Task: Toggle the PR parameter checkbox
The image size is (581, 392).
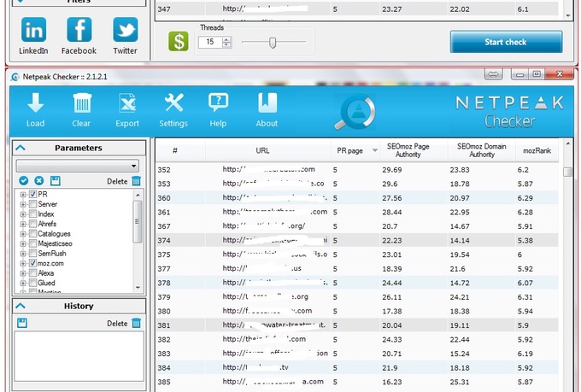Action: point(32,194)
